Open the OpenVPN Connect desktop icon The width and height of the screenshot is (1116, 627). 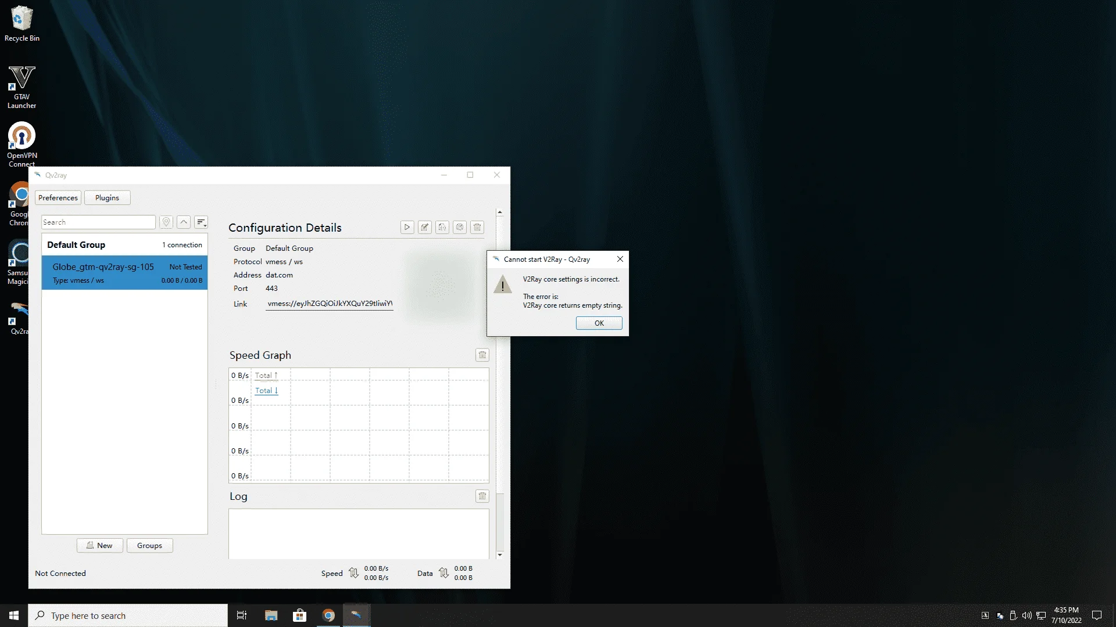(x=22, y=143)
